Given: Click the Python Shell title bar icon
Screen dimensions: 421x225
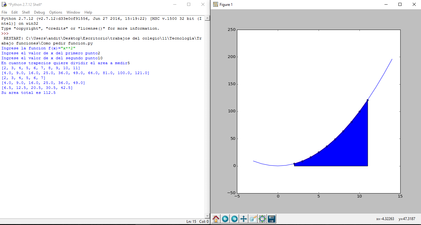Looking at the screenshot, I should [x=4, y=4].
